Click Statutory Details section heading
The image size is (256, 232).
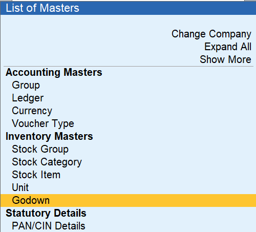46,213
